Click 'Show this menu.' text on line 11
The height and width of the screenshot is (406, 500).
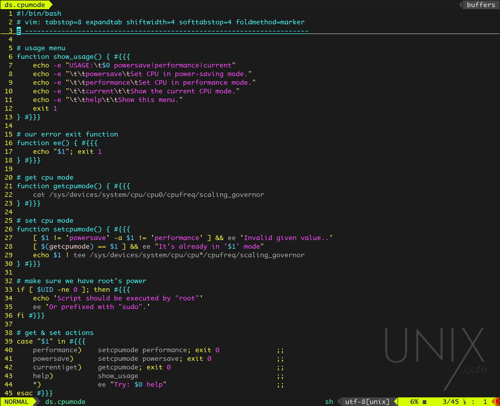click(149, 99)
